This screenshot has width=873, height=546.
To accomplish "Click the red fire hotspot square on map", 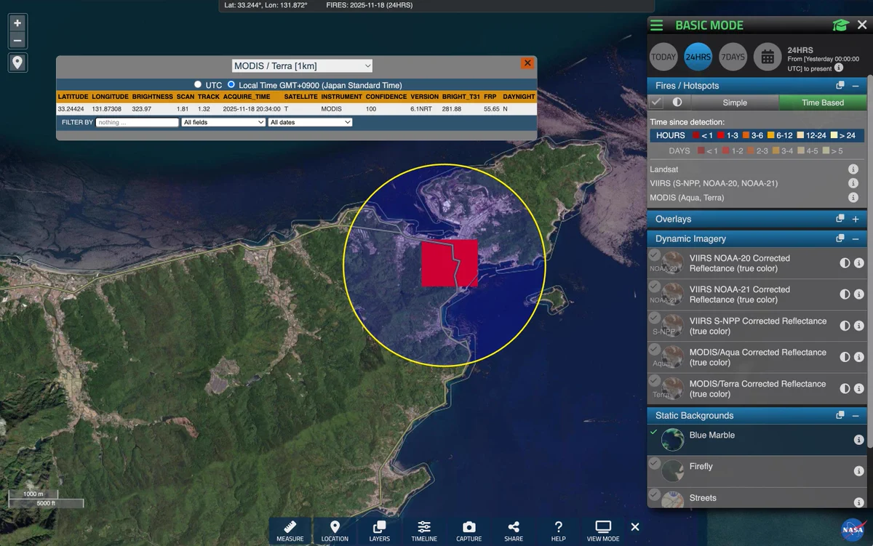I will [x=450, y=262].
